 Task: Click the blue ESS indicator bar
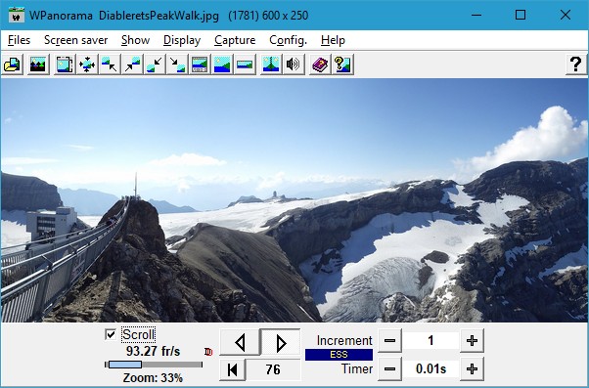(339, 355)
